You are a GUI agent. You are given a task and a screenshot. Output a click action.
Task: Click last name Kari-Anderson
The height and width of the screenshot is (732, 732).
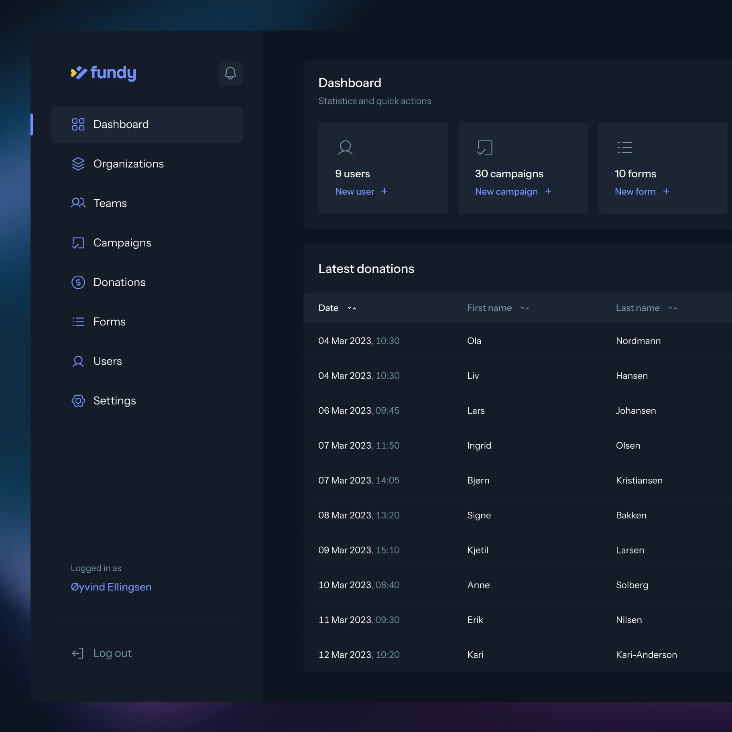pyautogui.click(x=646, y=655)
